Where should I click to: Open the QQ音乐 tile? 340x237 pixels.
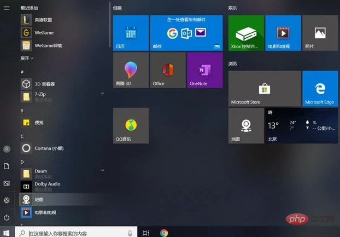(x=131, y=126)
